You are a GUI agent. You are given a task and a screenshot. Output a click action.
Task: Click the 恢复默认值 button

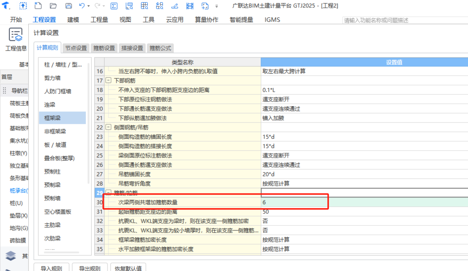(x=128, y=268)
